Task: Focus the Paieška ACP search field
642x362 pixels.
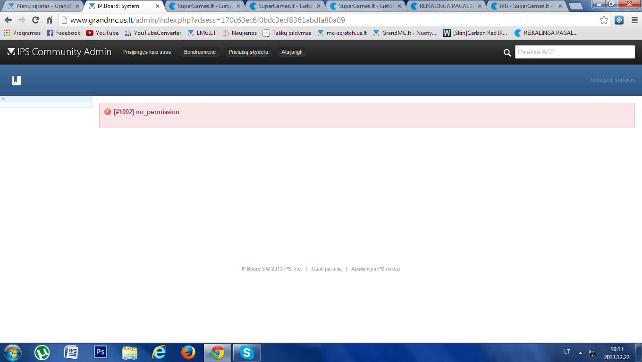Action: pos(574,52)
